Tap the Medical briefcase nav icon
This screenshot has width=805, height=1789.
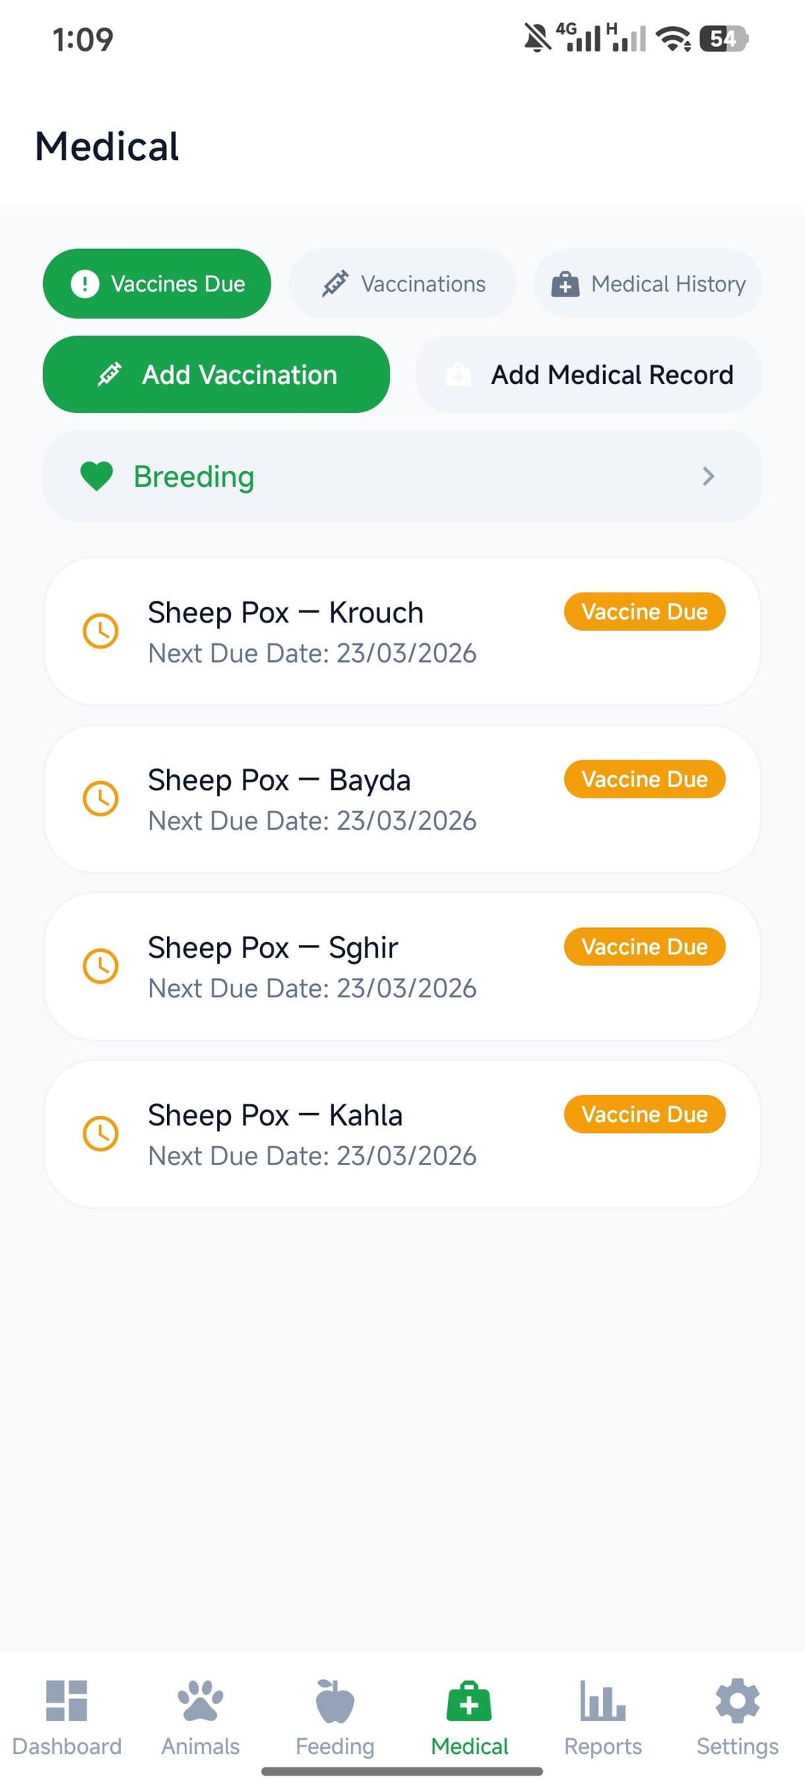click(469, 1700)
